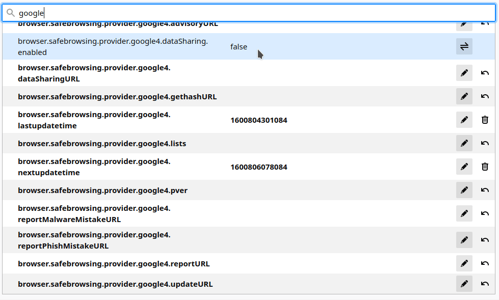Click the false value of dataSharing.enabled
Screen dimensions: 499x300
(x=239, y=47)
